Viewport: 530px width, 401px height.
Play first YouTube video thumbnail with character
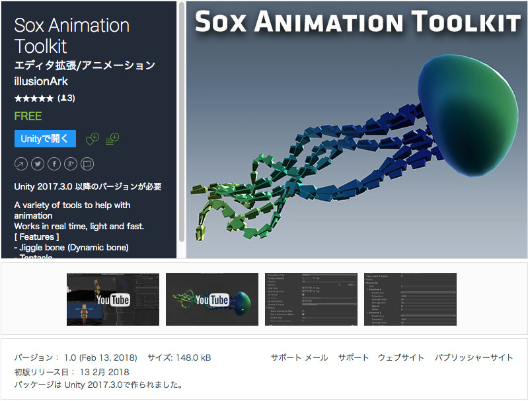point(113,299)
